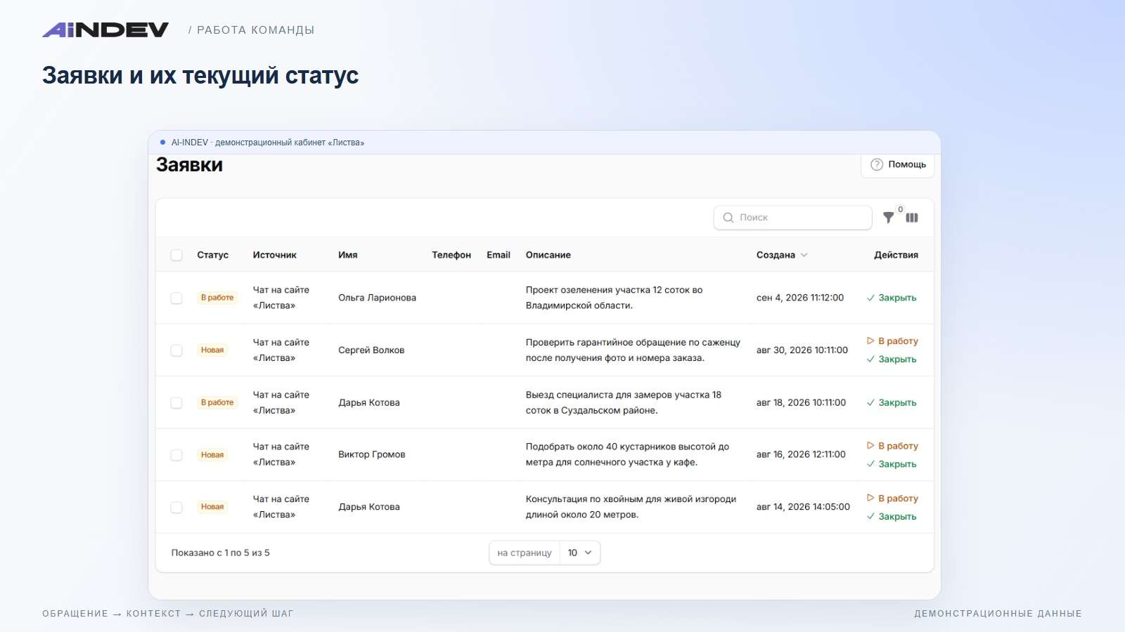
Task: Click the Источник column header
Action: [274, 255]
